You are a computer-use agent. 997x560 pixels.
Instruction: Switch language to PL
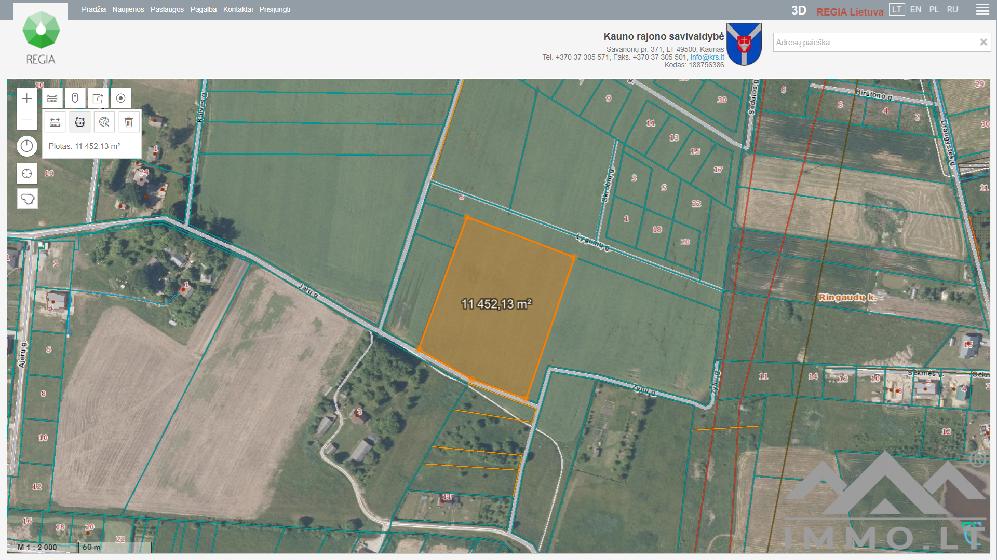click(934, 9)
